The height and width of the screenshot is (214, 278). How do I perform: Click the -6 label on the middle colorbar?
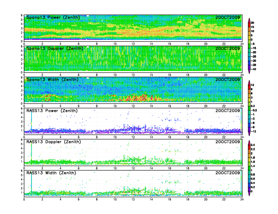click(x=253, y=123)
